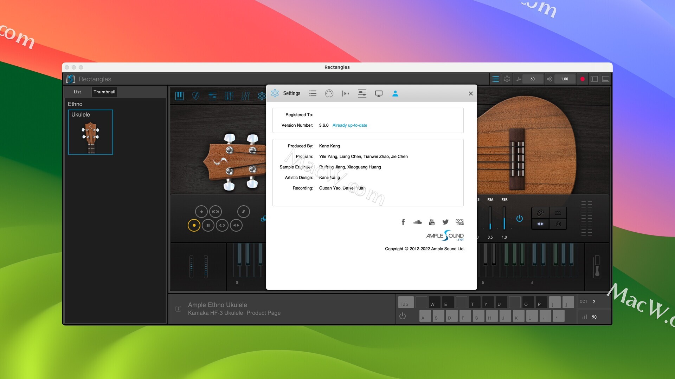Click the angle brackets circle button
Screen dimensions: 675x379
click(x=222, y=225)
